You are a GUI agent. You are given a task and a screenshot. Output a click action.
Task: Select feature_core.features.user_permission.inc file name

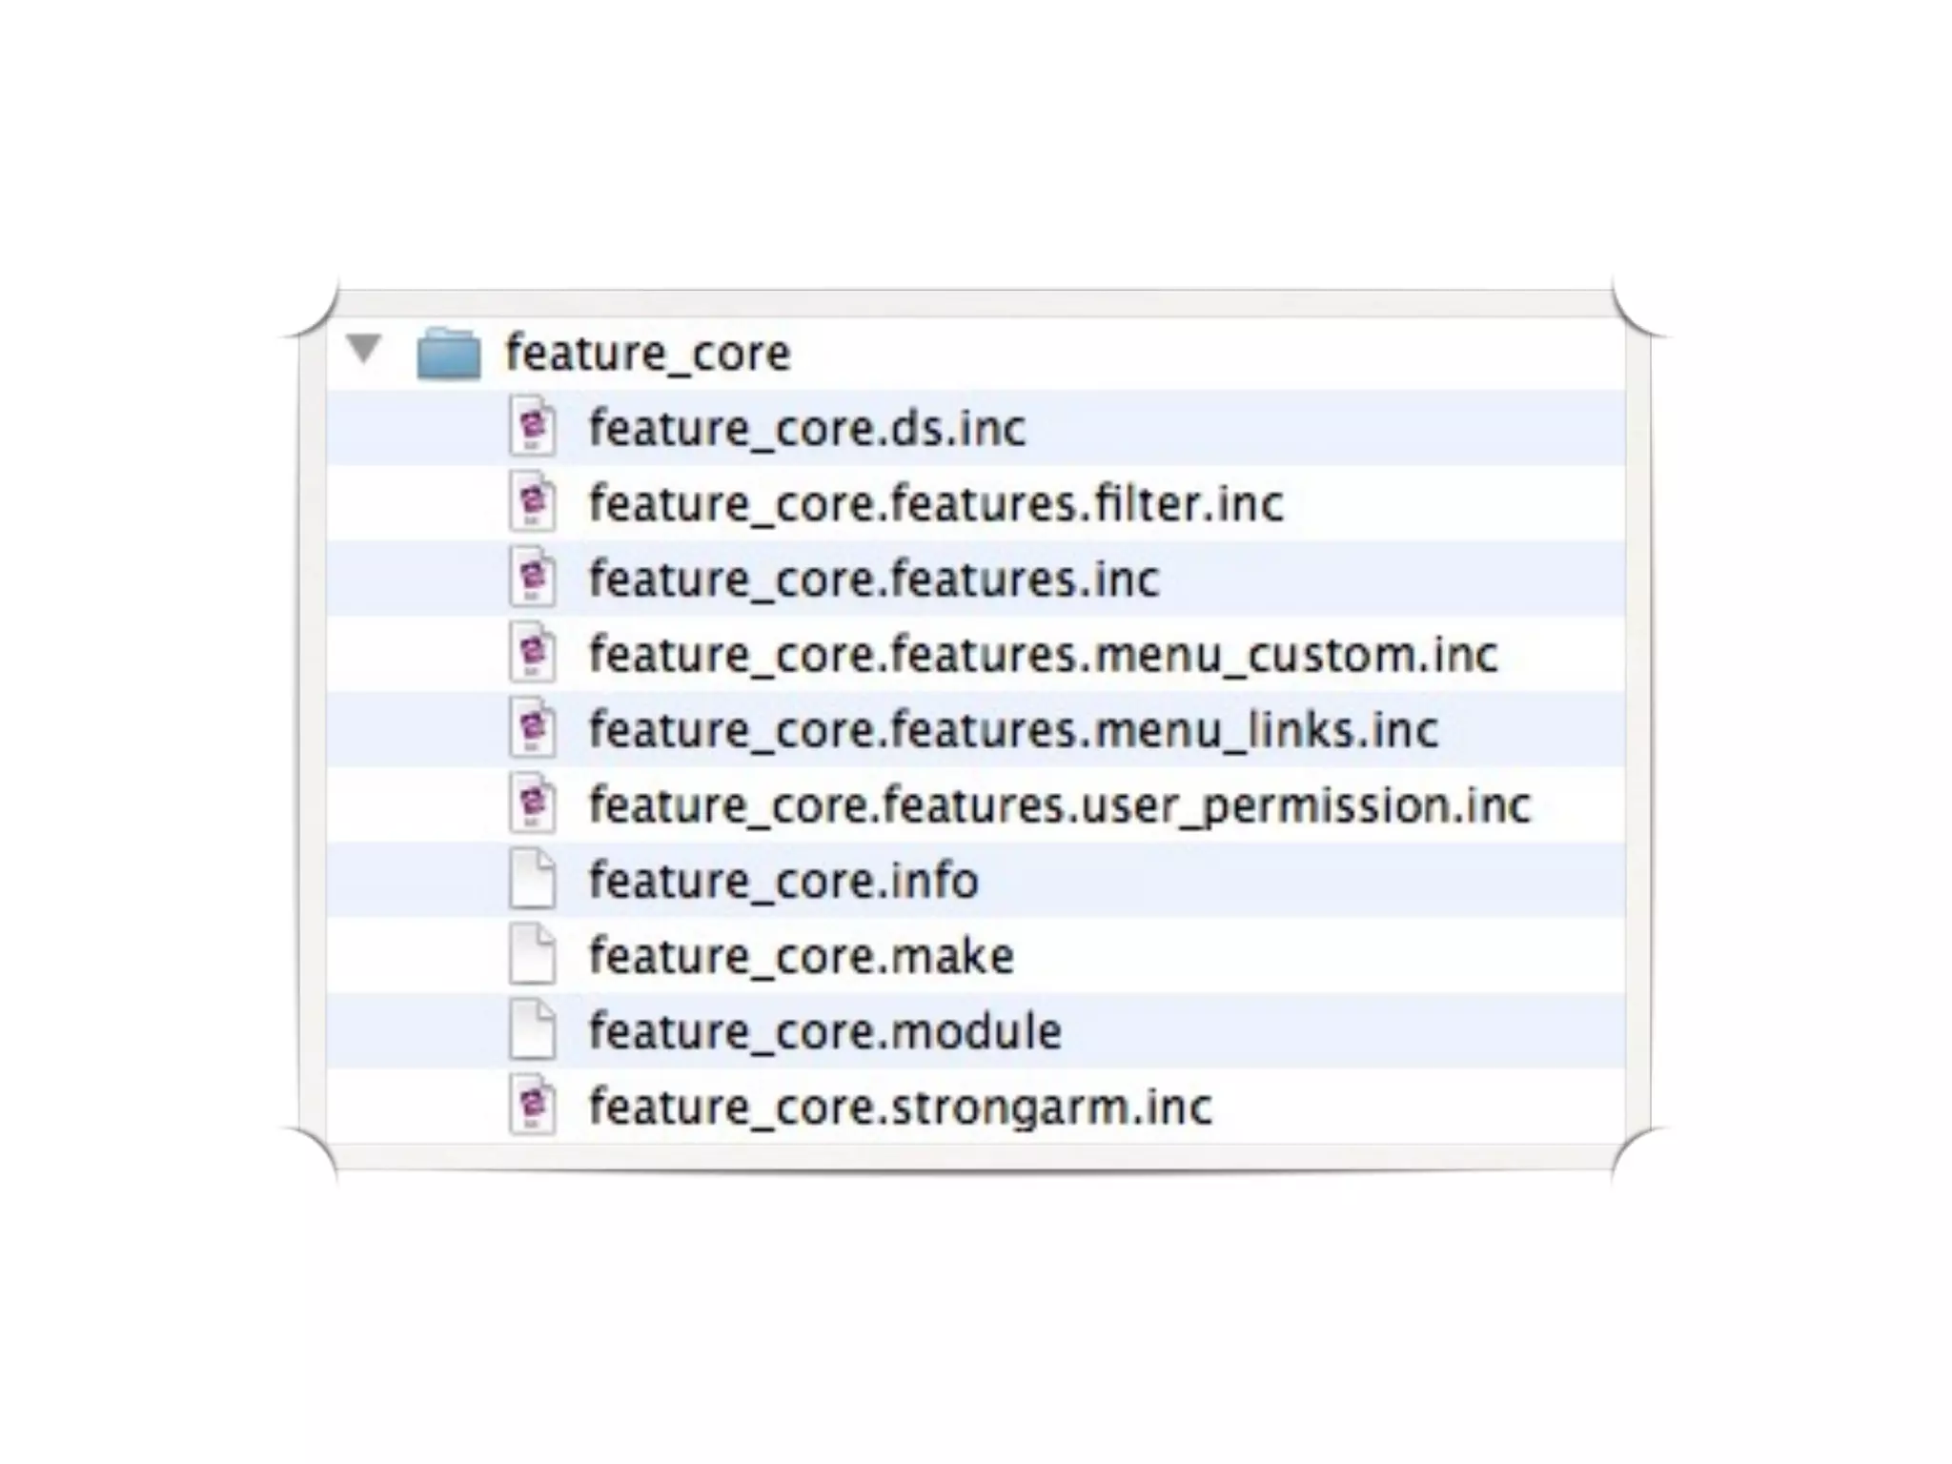[1059, 805]
